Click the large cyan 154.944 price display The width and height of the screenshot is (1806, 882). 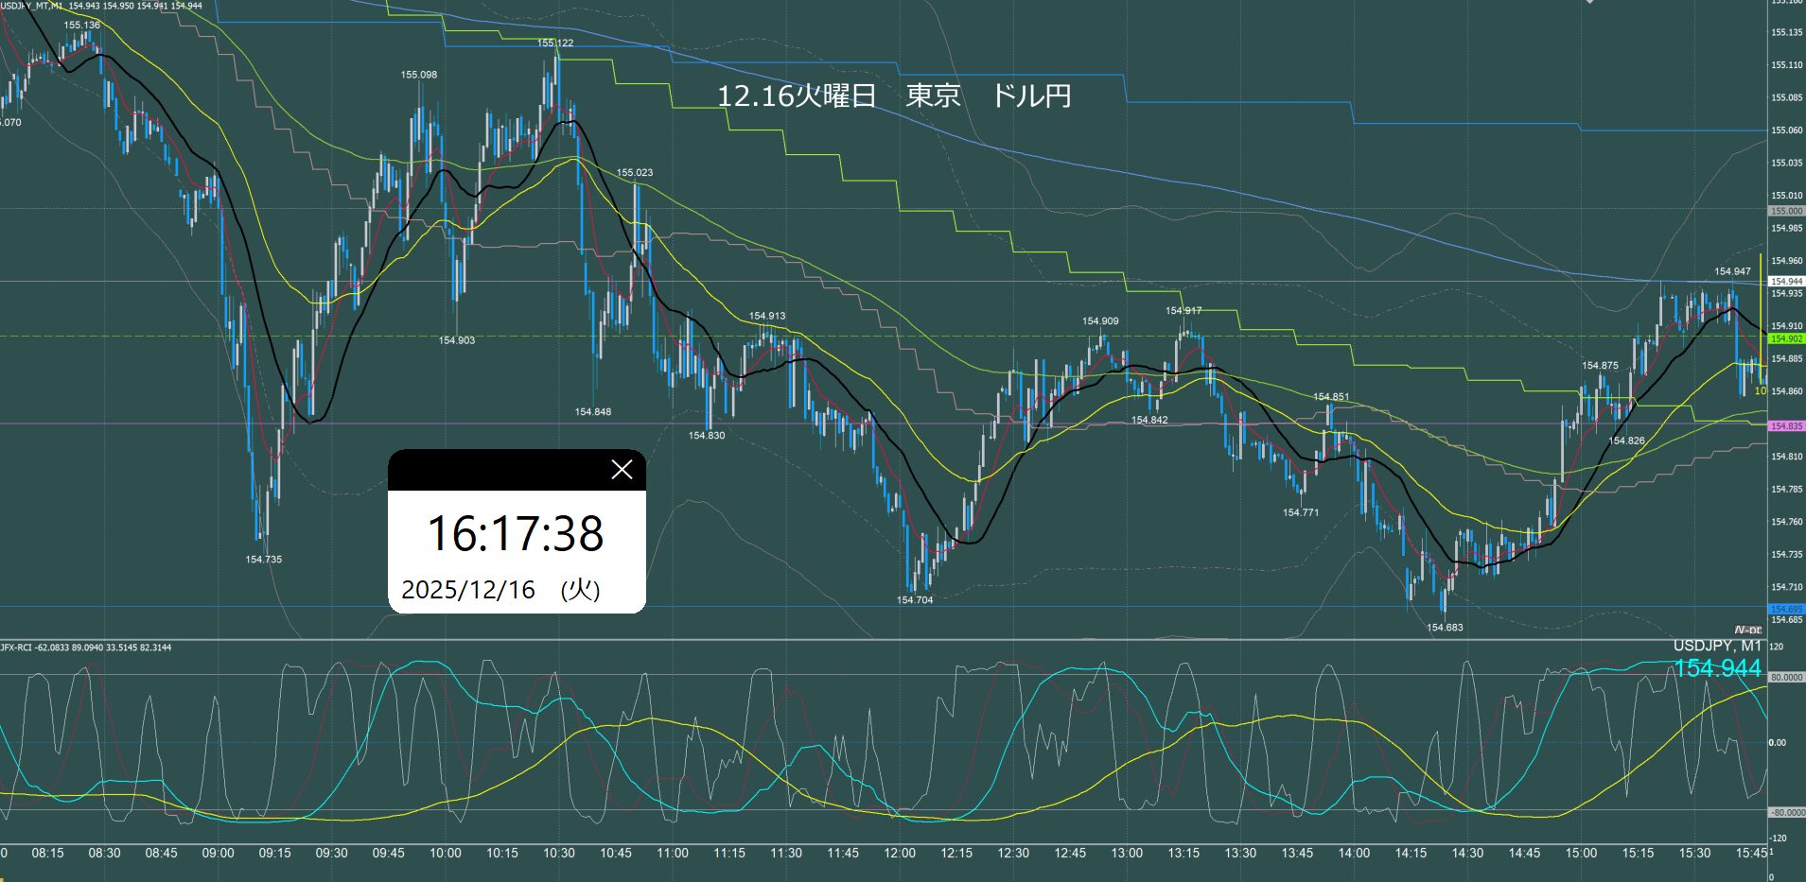(1717, 668)
